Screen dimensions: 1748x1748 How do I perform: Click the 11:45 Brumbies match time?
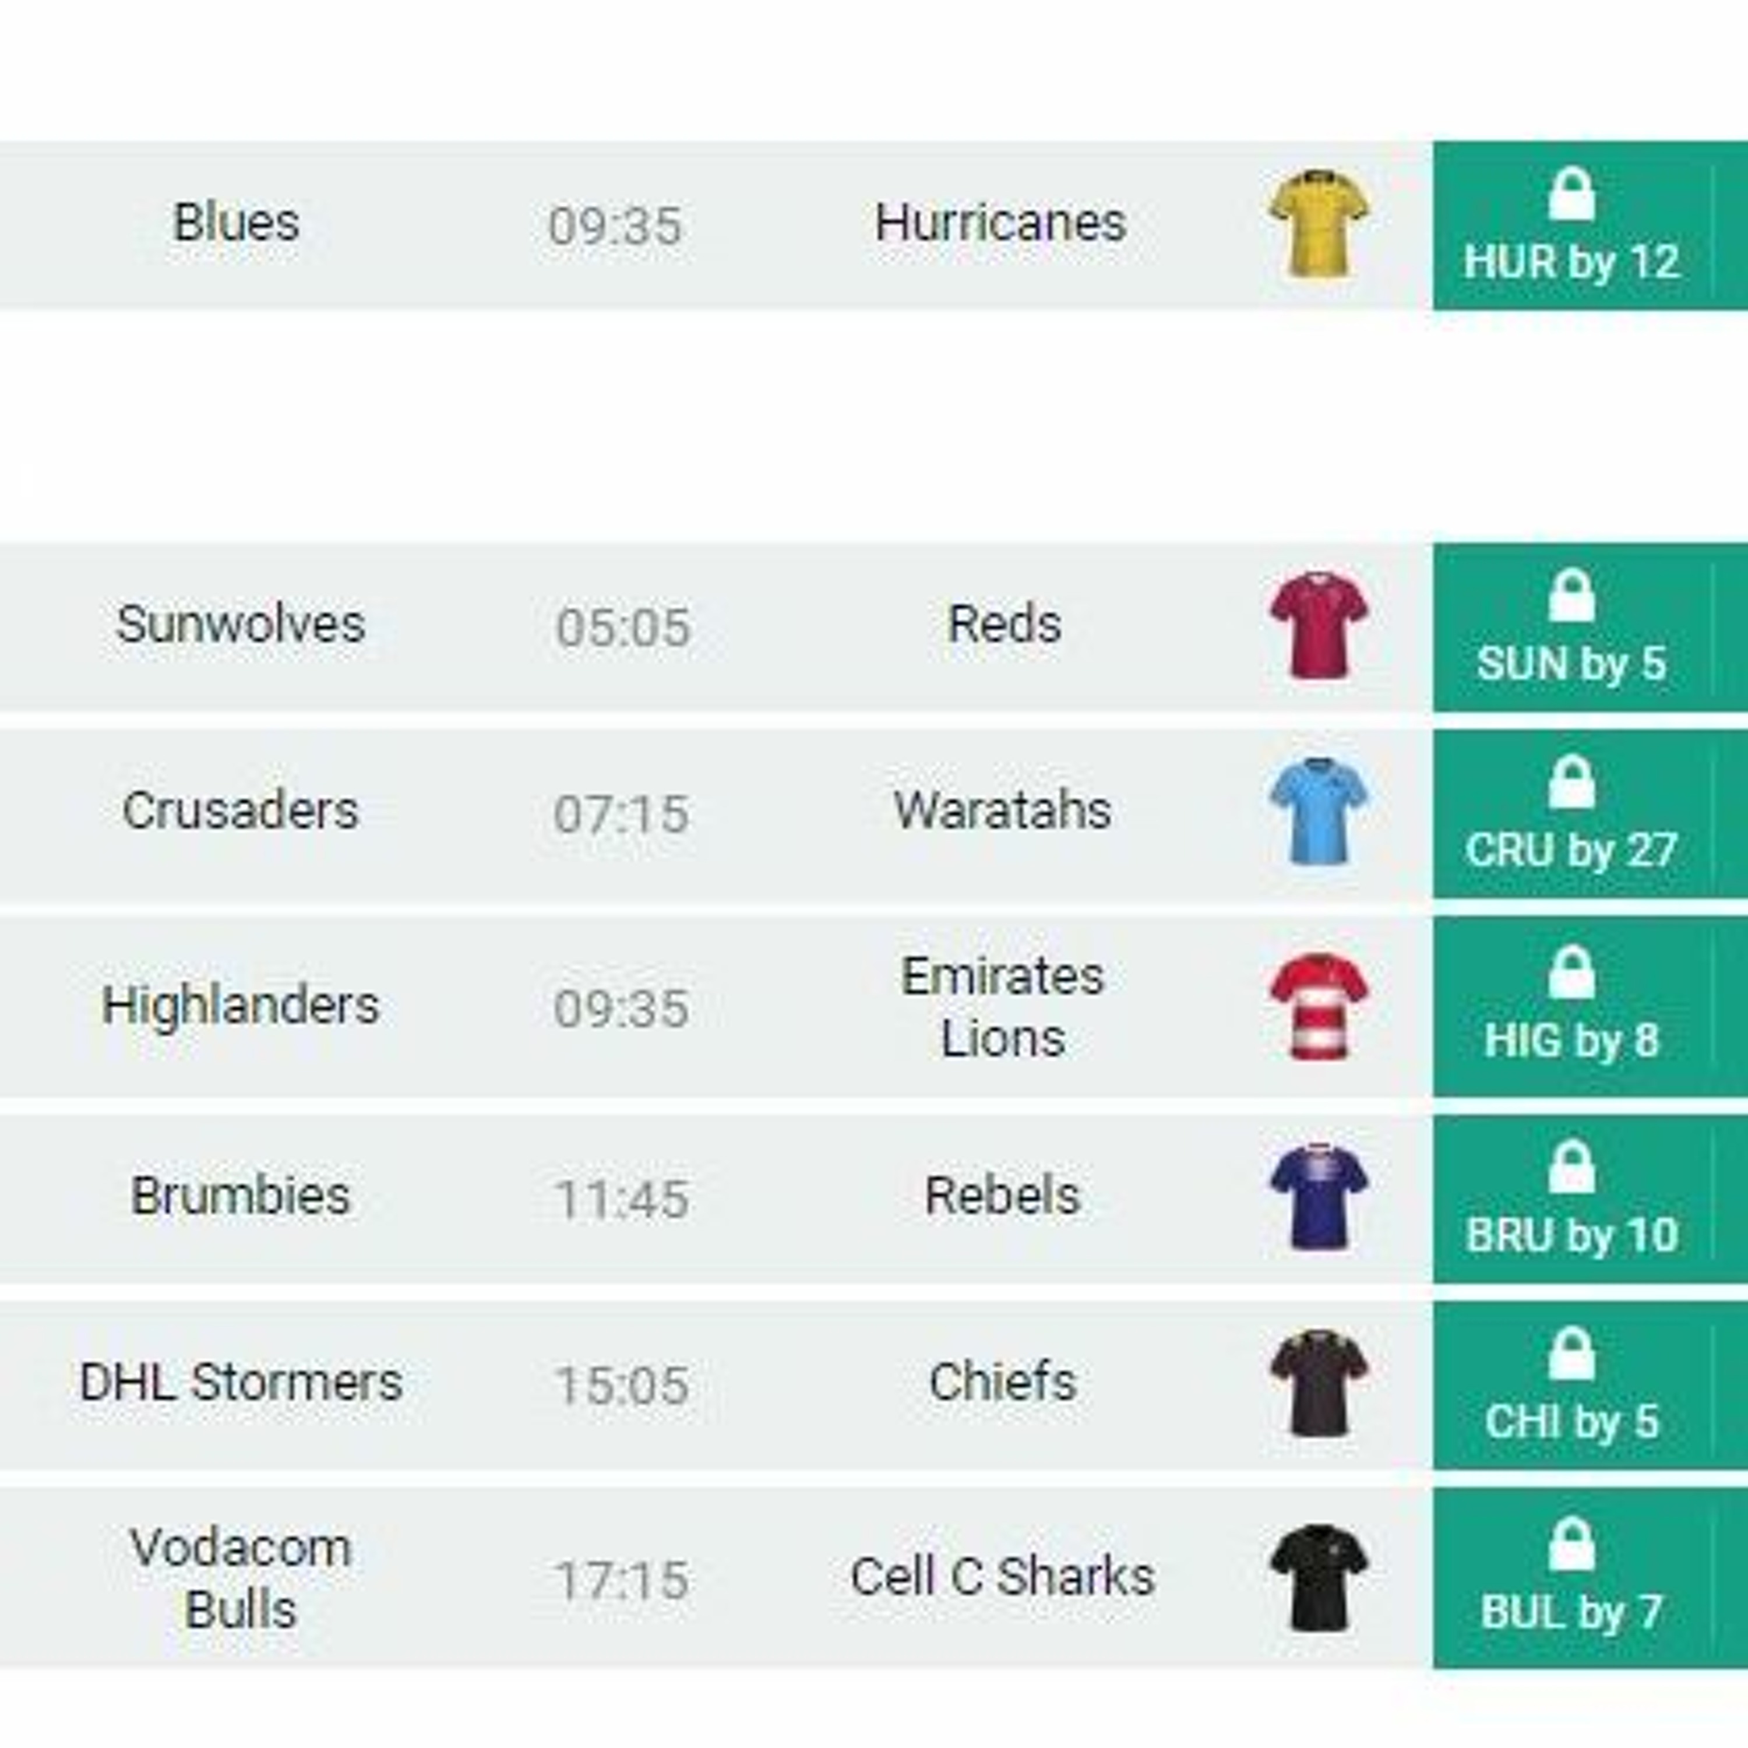(622, 1200)
